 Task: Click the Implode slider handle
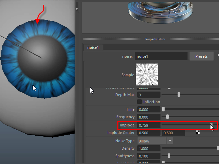(211, 125)
